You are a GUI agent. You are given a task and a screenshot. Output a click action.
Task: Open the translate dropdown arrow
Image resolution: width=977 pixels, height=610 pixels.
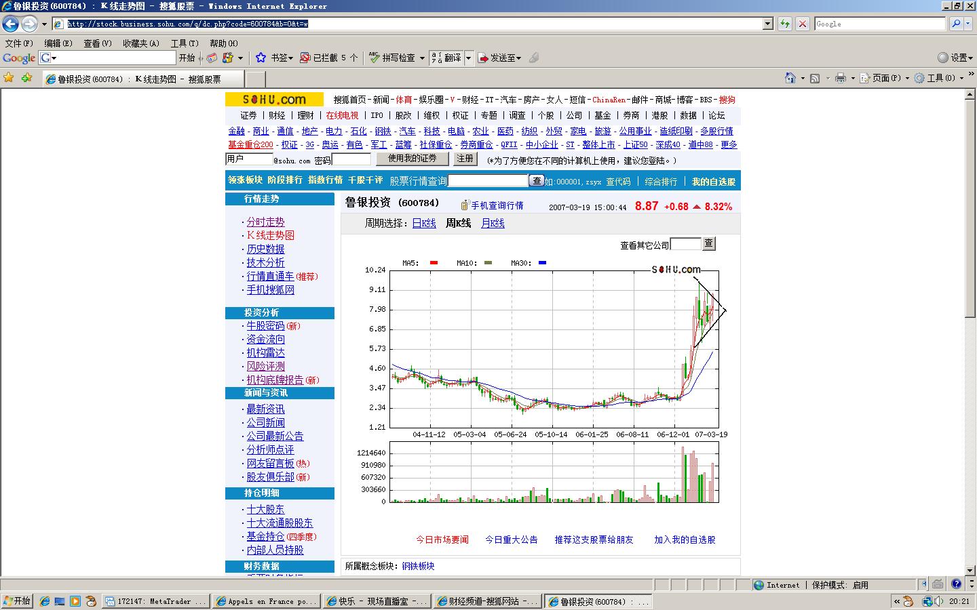coord(468,58)
